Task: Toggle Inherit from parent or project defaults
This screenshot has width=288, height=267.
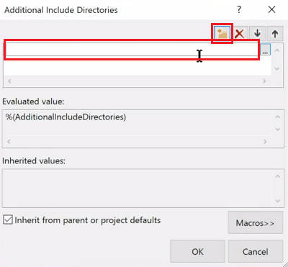Action: [x=8, y=220]
